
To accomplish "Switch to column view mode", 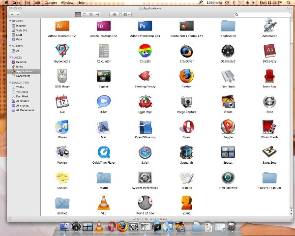I will click(x=90, y=14).
